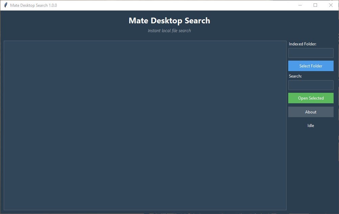Click inside the empty results list
Image resolution: width=339 pixels, height=214 pixels.
click(x=145, y=125)
